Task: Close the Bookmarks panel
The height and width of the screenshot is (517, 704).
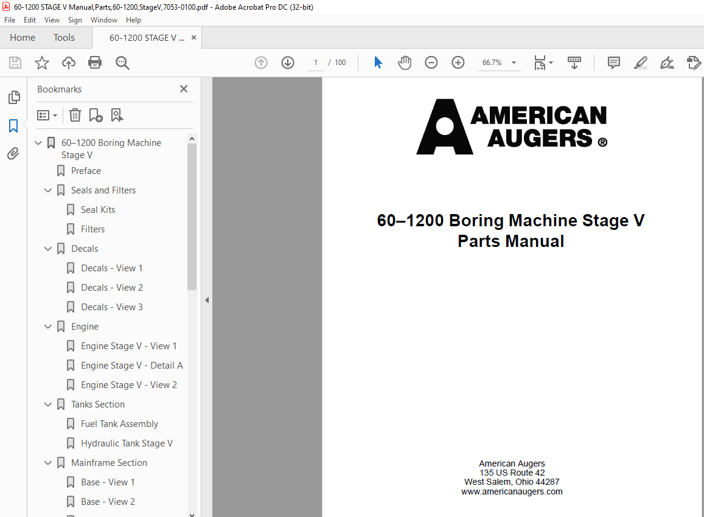Action: tap(184, 89)
